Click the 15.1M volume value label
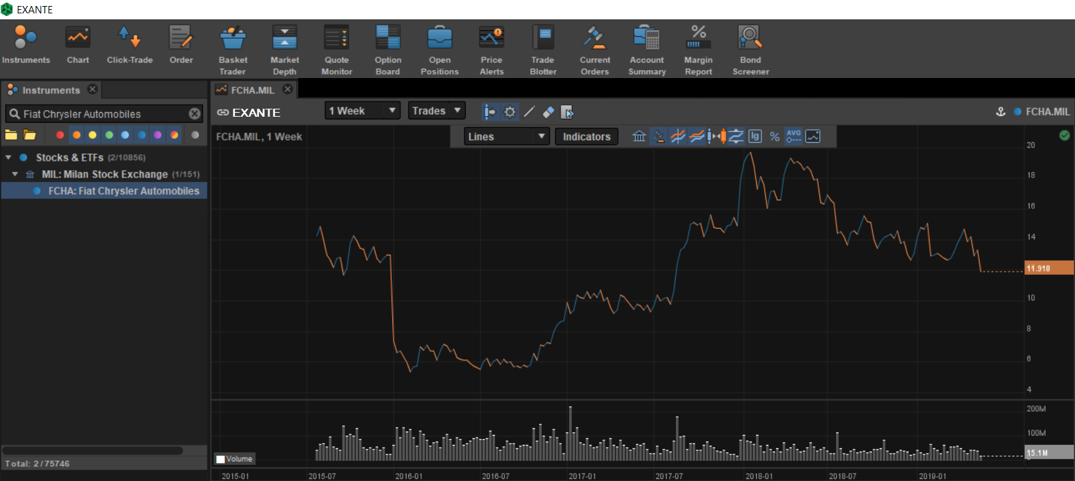This screenshot has height=481, width=1075. pos(1049,453)
